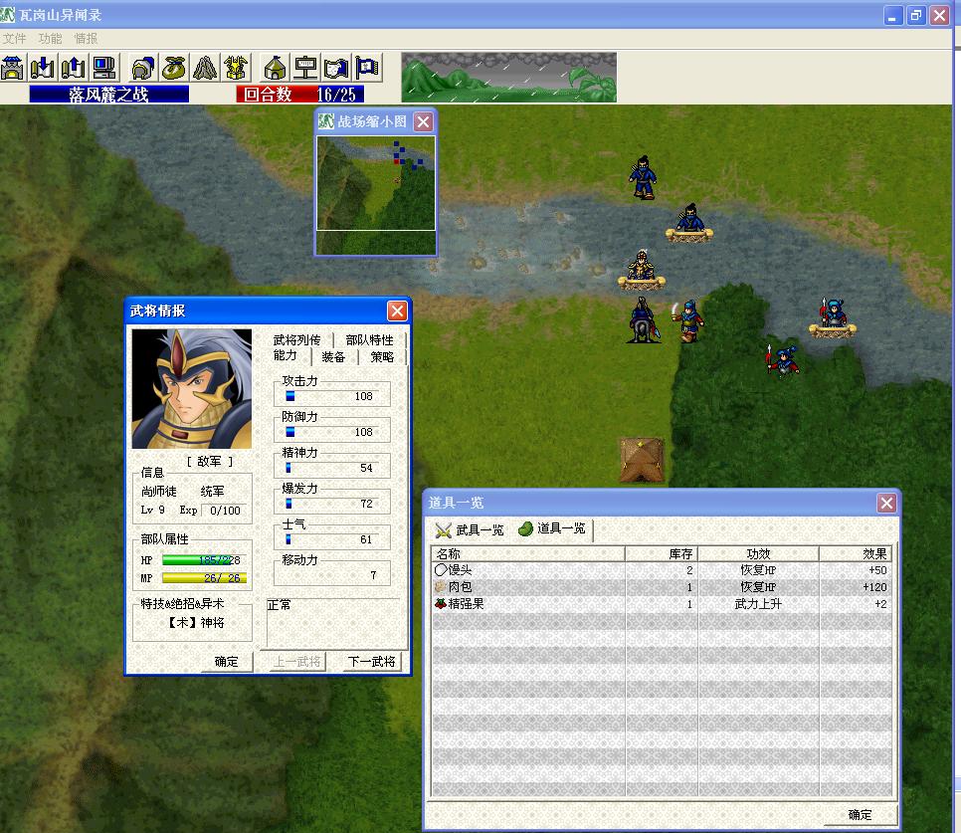Click the 库存 column header
The width and height of the screenshot is (961, 833).
coord(662,554)
